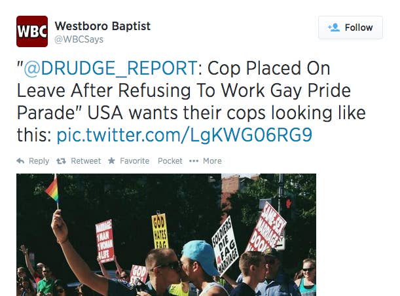The image size is (400, 296).
Task: Open the pic.twitter.com/LgKWG06RG9 link
Action: pos(184,135)
